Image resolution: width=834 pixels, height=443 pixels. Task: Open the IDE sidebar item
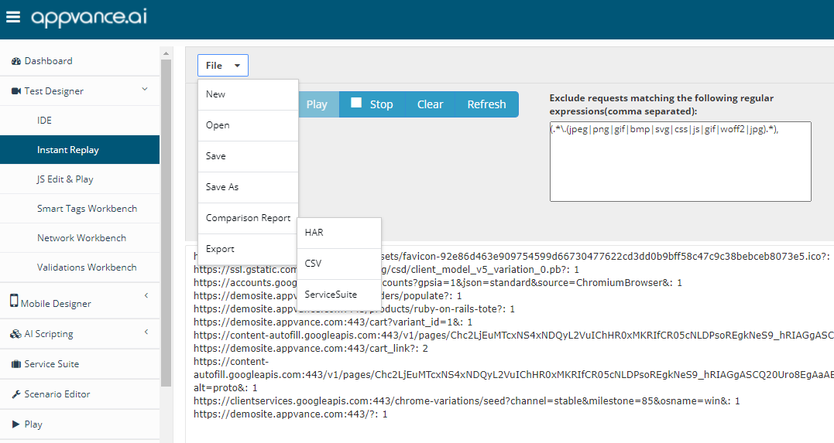(x=80, y=121)
